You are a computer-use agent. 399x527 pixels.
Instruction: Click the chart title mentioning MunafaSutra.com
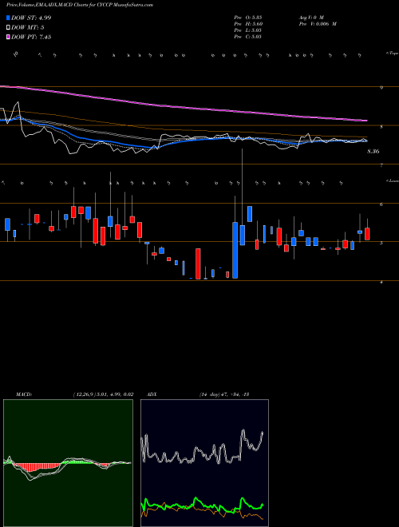pyautogui.click(x=80, y=5)
